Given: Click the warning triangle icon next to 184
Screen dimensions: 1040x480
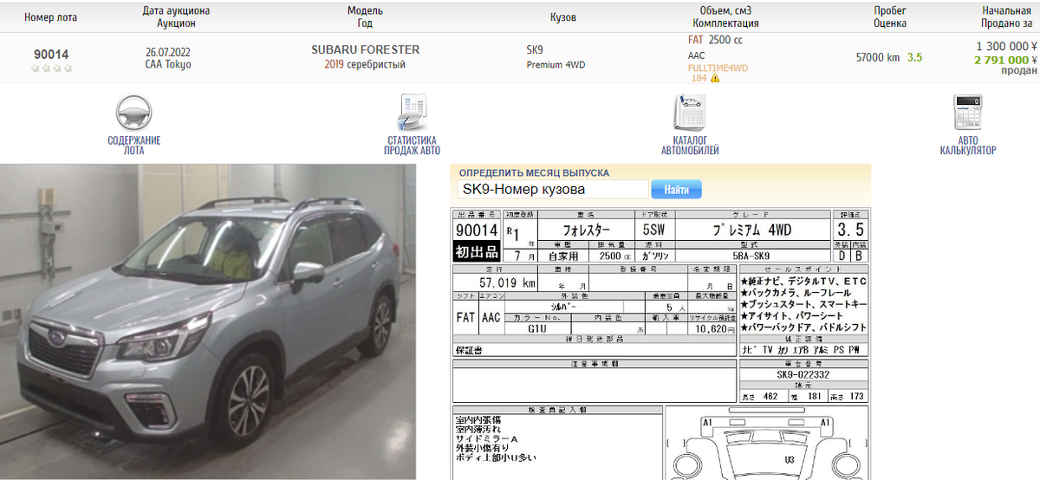Looking at the screenshot, I should (715, 78).
